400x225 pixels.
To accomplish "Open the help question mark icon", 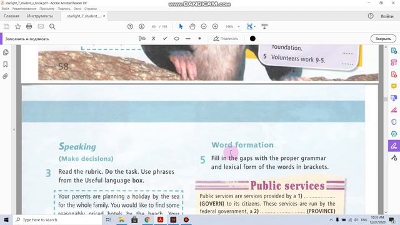I will point(371,16).
